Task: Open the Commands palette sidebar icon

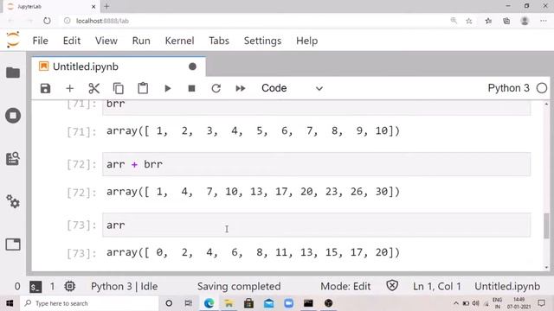Action: coord(13,158)
